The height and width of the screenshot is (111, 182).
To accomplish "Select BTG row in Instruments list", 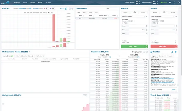I will point(97,18).
